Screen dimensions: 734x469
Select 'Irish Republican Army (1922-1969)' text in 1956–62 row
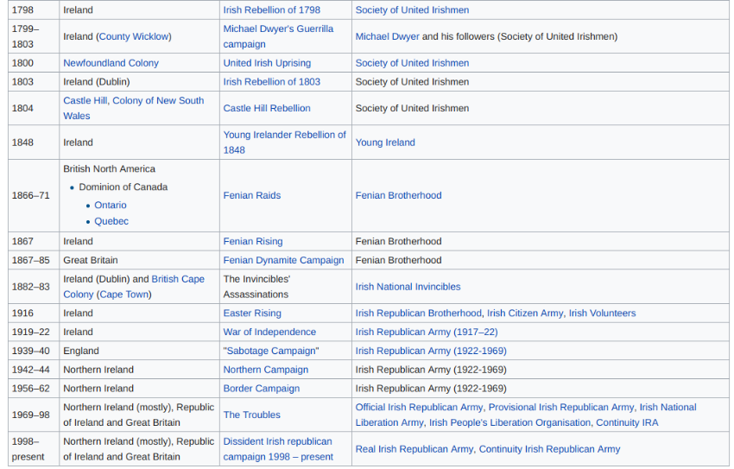[431, 388]
